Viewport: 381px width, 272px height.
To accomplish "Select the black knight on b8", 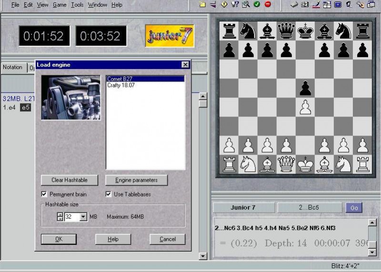I will (x=248, y=31).
